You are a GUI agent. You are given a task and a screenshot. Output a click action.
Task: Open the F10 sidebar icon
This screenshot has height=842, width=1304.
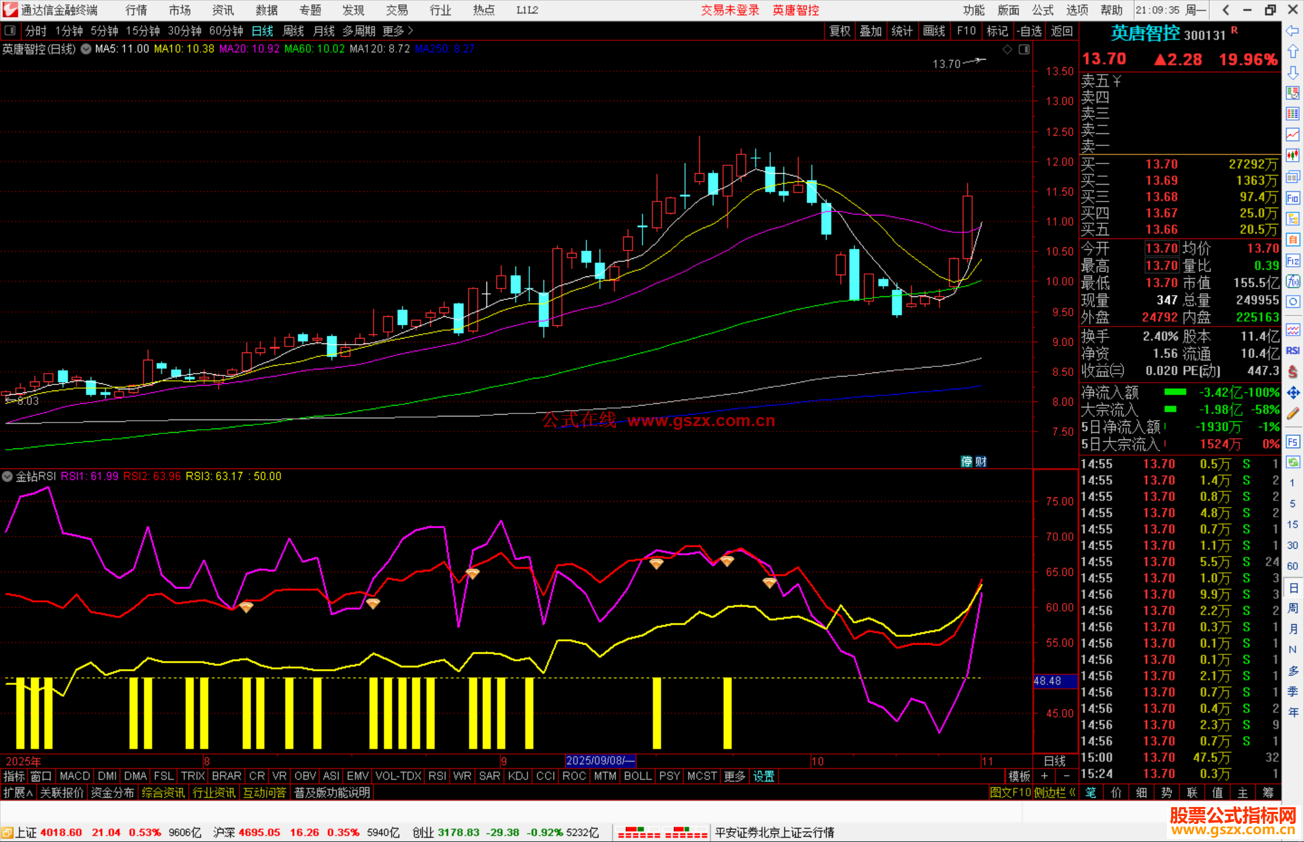click(x=1293, y=198)
